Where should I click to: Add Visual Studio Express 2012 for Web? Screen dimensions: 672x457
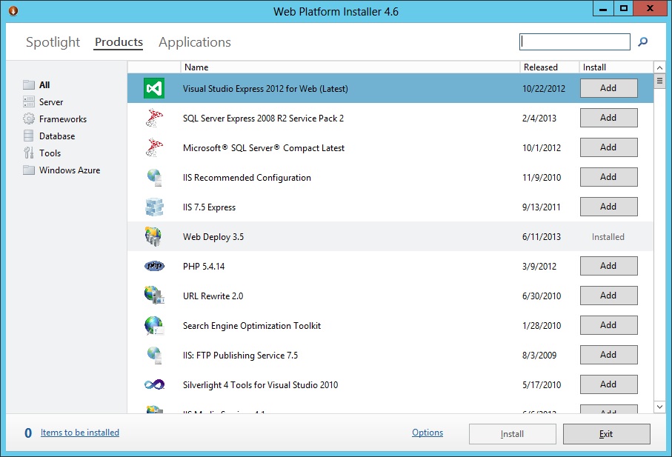608,88
